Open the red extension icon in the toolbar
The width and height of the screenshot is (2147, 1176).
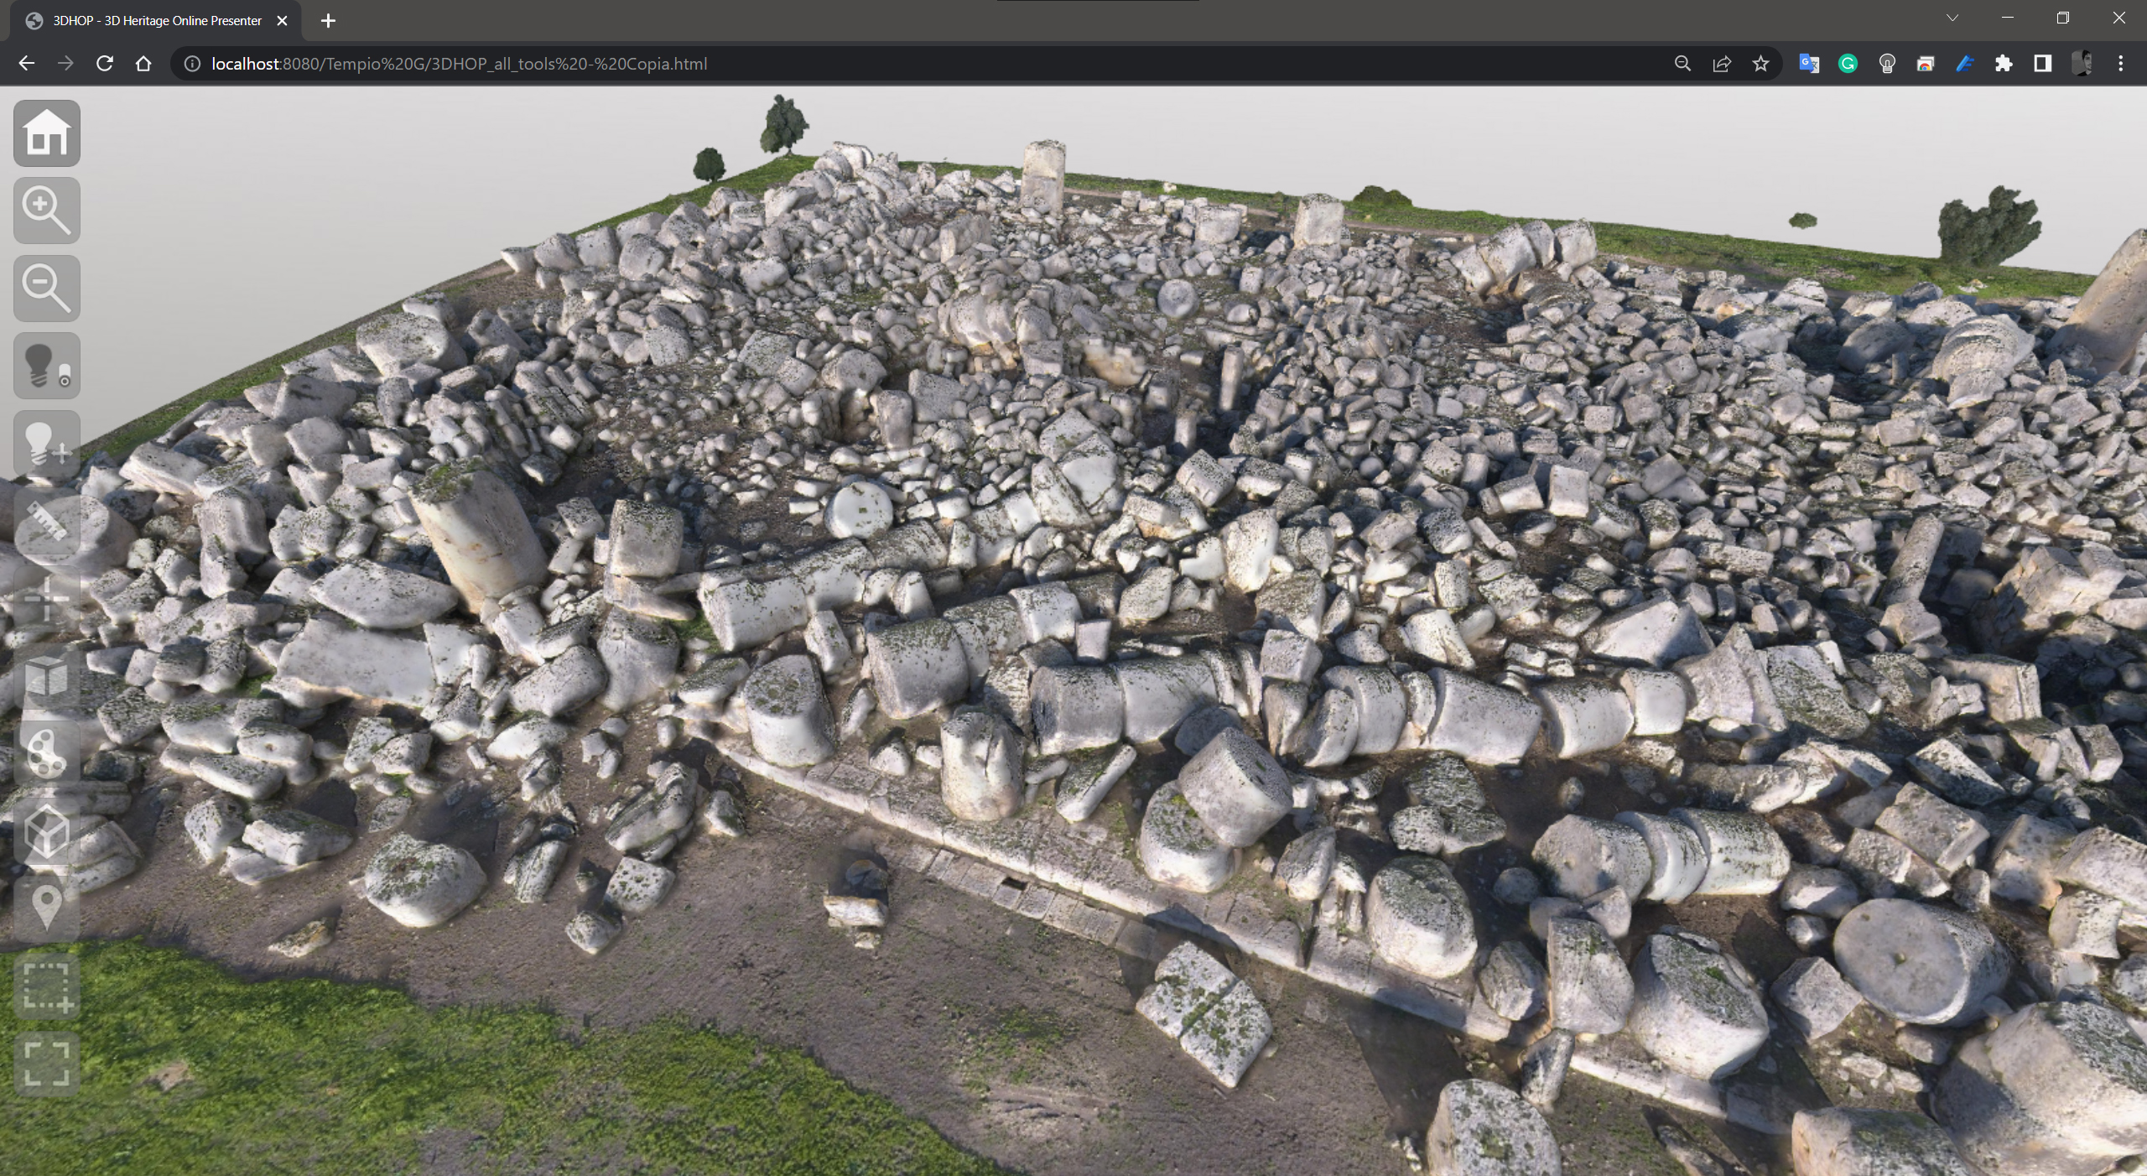coord(1926,64)
